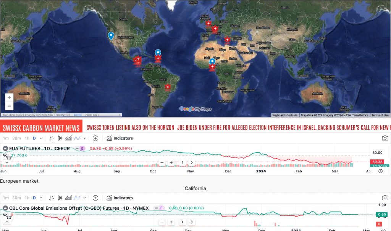391x231 pixels.
Task: Add compare symbol on EUA chart
Action: [x=95, y=138]
